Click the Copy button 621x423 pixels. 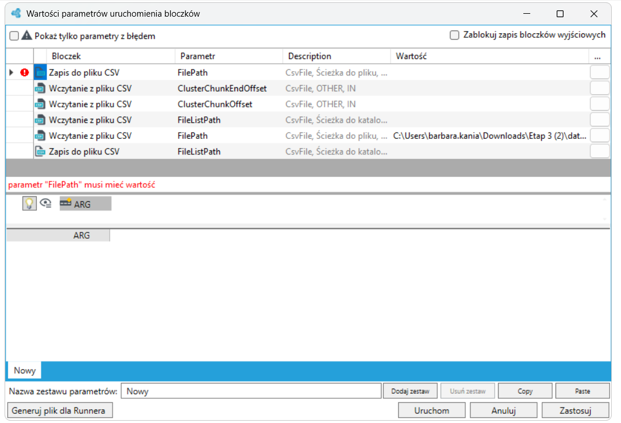tap(524, 391)
